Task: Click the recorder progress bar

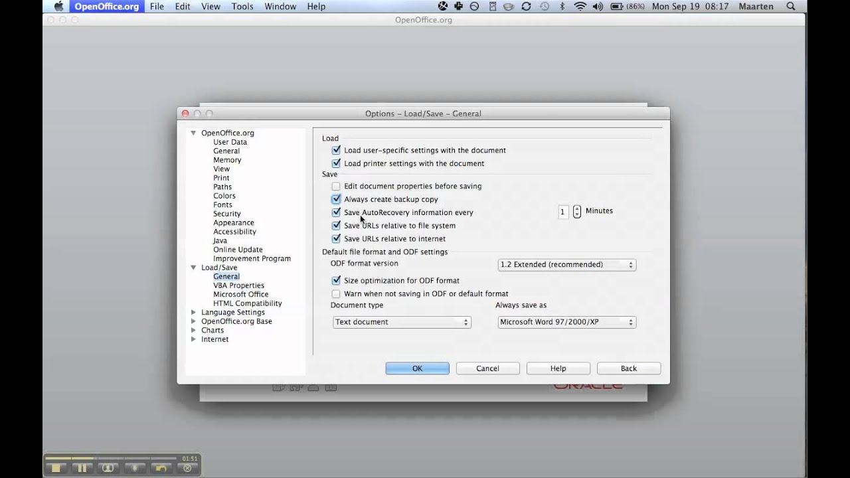Action: click(111, 458)
